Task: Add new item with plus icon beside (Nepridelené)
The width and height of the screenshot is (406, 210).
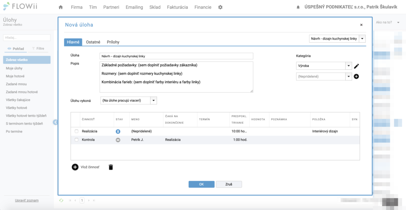Action: pos(356,76)
